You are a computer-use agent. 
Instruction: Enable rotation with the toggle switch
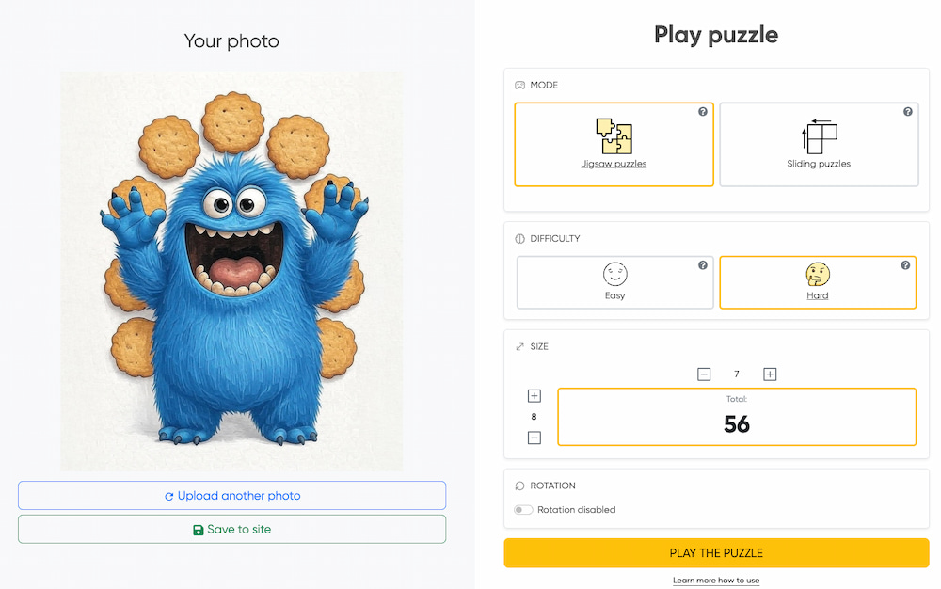(x=523, y=510)
